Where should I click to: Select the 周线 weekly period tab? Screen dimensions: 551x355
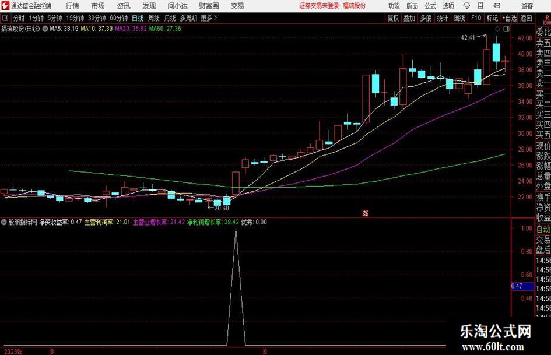pos(154,18)
